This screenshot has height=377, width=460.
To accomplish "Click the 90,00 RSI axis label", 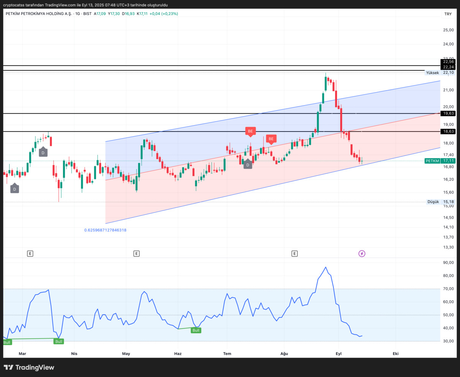I will (x=448, y=262).
